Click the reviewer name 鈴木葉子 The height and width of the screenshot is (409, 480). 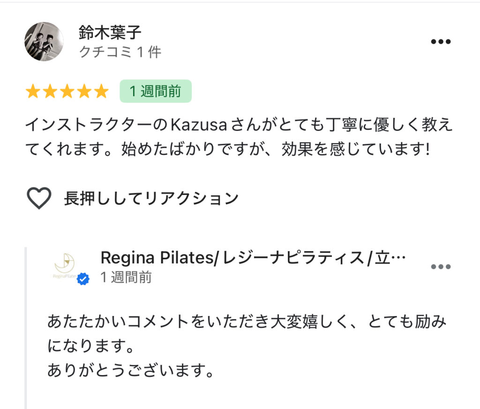point(110,32)
